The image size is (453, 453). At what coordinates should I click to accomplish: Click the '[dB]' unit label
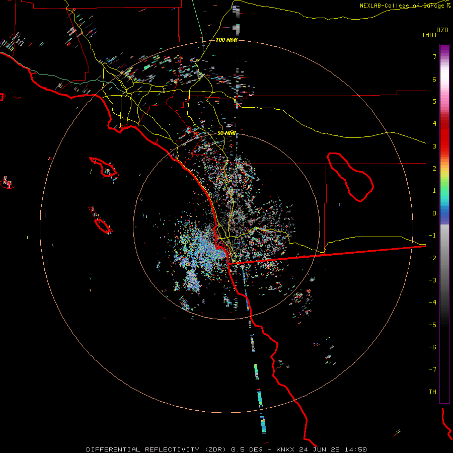click(429, 35)
